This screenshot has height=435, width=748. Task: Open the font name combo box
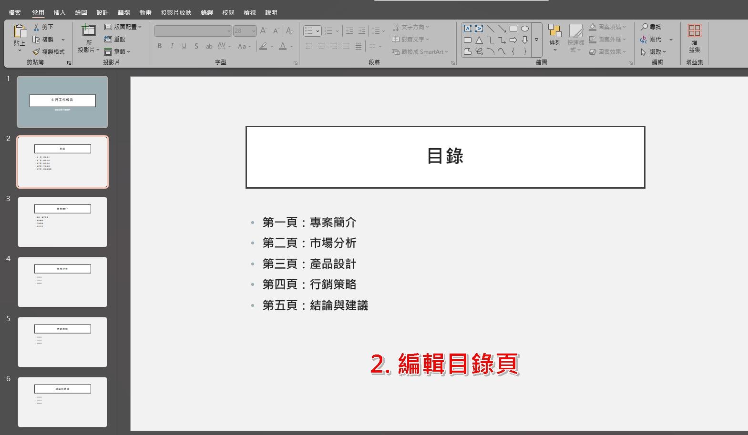tap(193, 31)
